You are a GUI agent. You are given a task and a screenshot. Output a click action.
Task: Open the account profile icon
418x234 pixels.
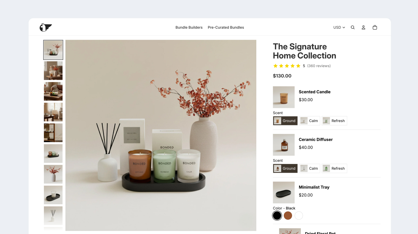pyautogui.click(x=363, y=27)
